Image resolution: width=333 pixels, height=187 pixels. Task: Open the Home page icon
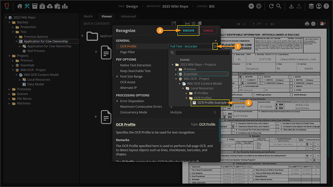(x=20, y=6)
